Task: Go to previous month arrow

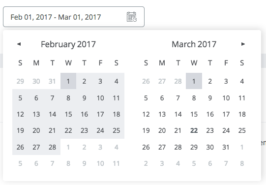Action: pyautogui.click(x=19, y=44)
